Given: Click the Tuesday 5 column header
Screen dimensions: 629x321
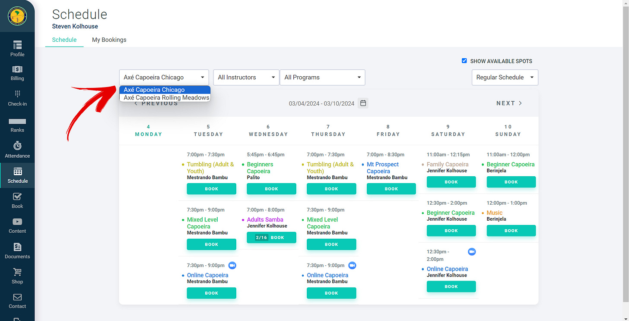Looking at the screenshot, I should pos(208,131).
